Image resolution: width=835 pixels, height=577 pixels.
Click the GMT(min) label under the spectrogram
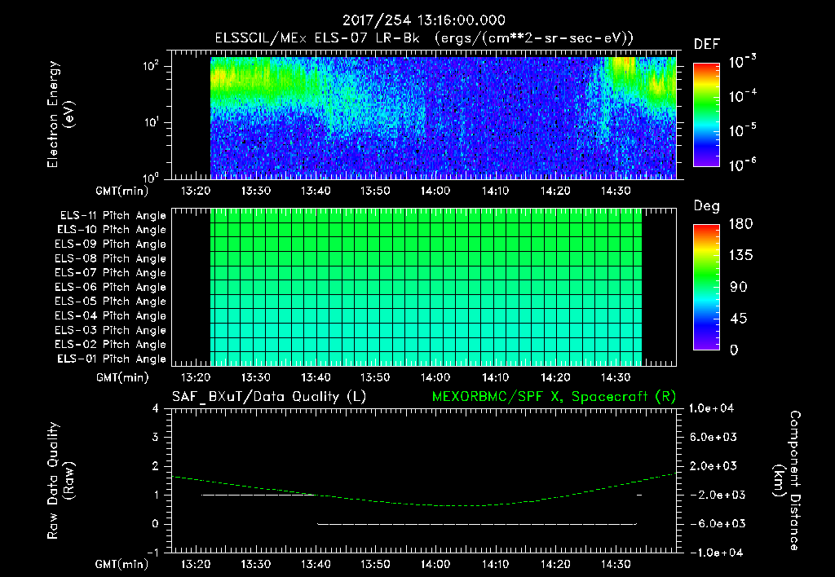coord(122,191)
